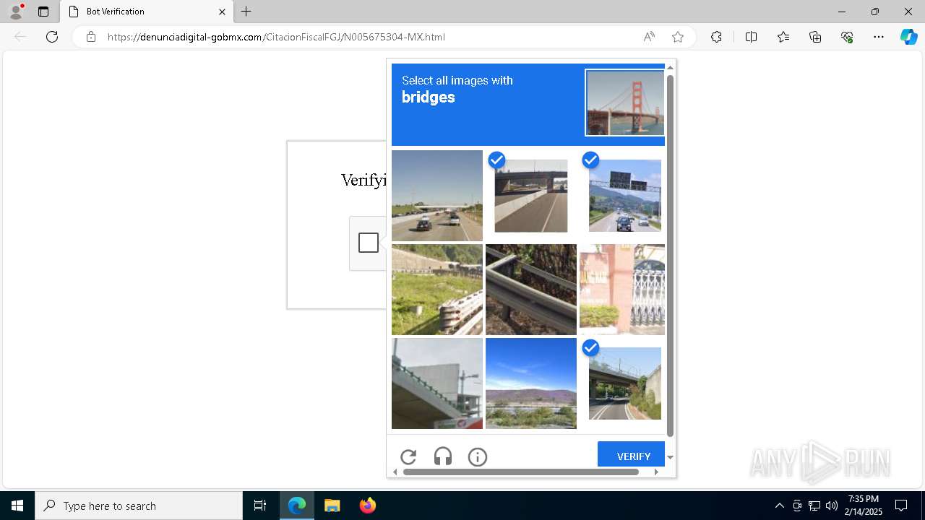Screen dimensions: 925x520
Task: Select the grassy hillside guardrail tile
Action: (x=437, y=290)
